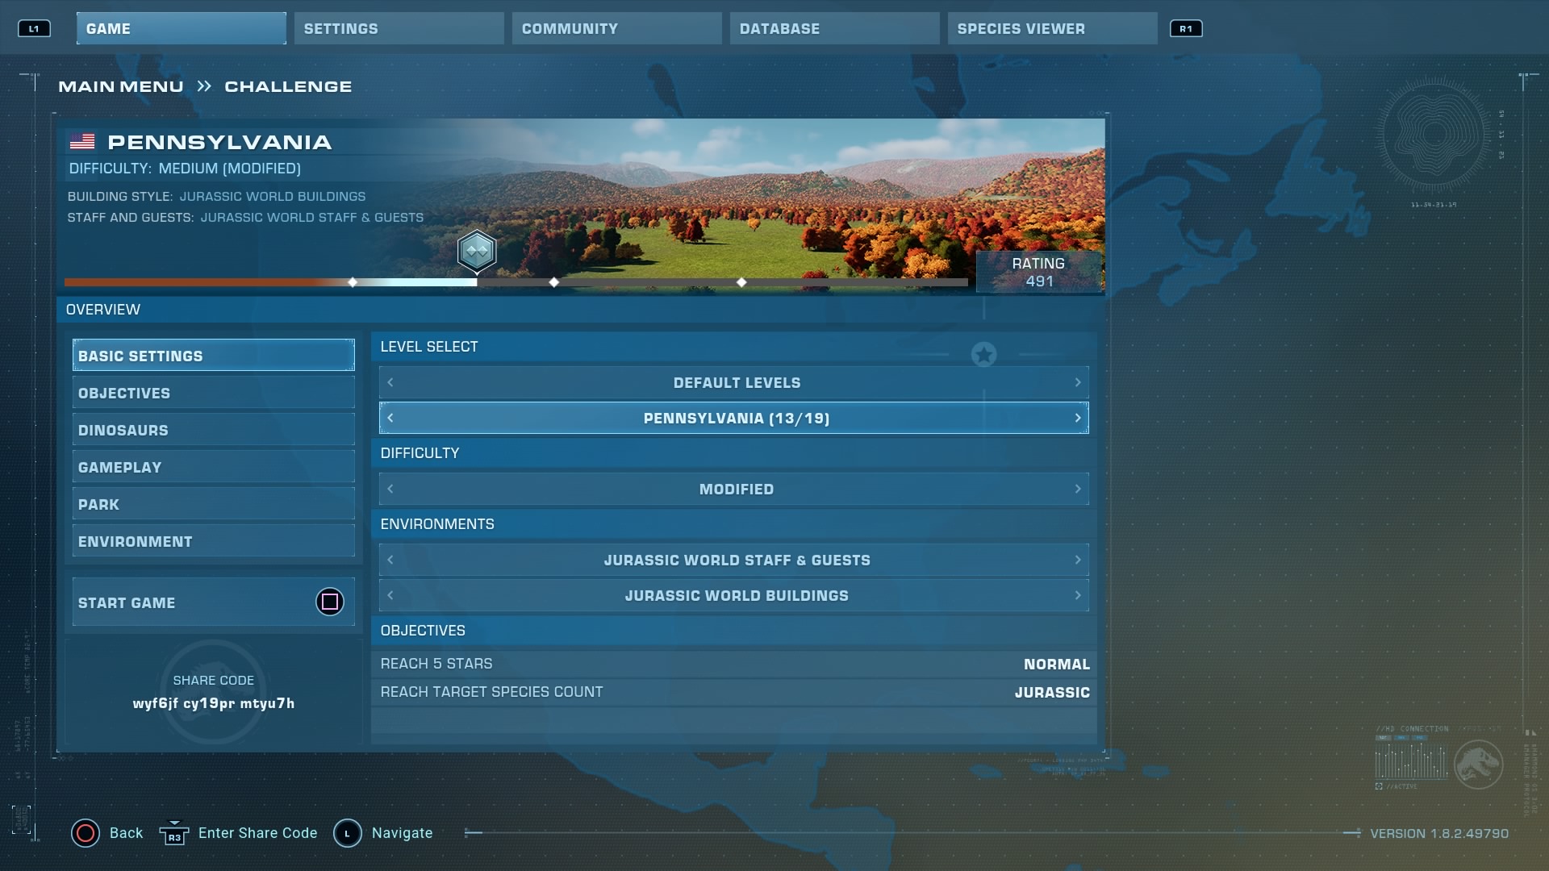Click the square button icon on Start Game
This screenshot has height=871, width=1549.
(330, 602)
